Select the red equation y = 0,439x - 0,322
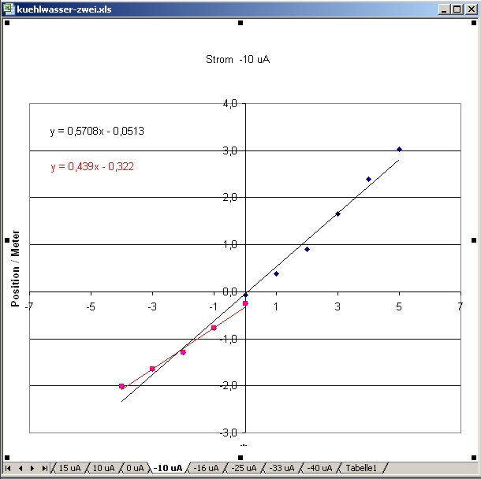Viewport: 481px width, 479px height. 92,167
